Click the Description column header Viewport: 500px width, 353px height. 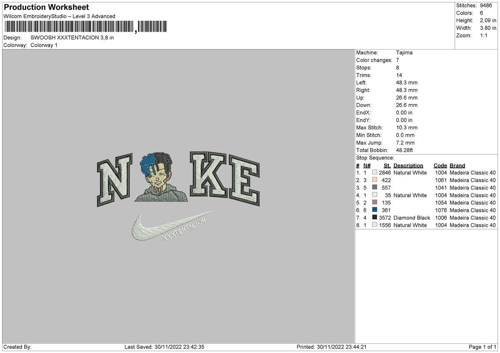[408, 165]
